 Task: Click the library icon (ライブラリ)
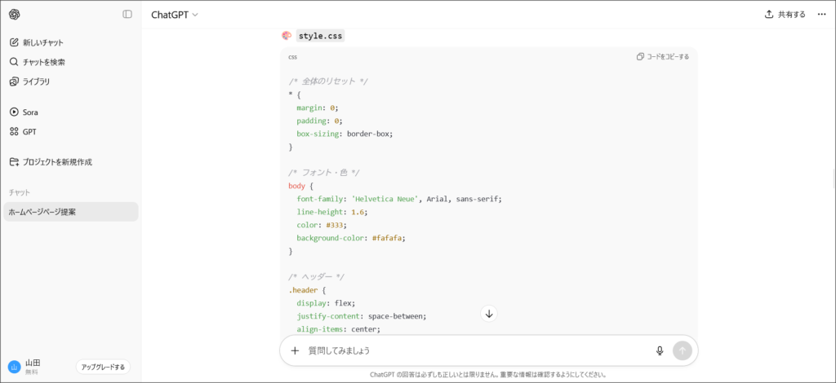[x=14, y=81]
